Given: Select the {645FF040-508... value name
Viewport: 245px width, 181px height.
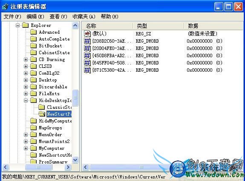Looking at the screenshot, I should click(x=112, y=63).
